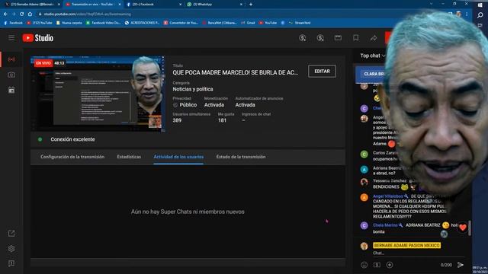488x274 pixels.
Task: Click the film clip icon in header
Action: [338, 38]
